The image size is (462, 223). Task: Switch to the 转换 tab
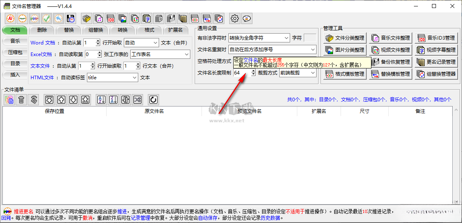click(122, 30)
